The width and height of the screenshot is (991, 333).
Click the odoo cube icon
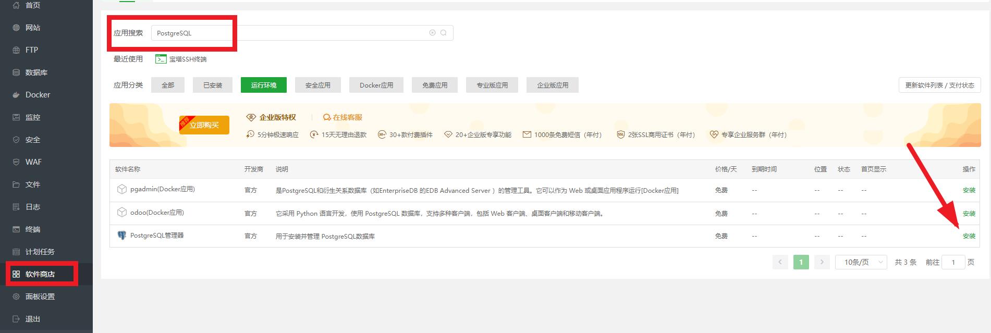(122, 212)
